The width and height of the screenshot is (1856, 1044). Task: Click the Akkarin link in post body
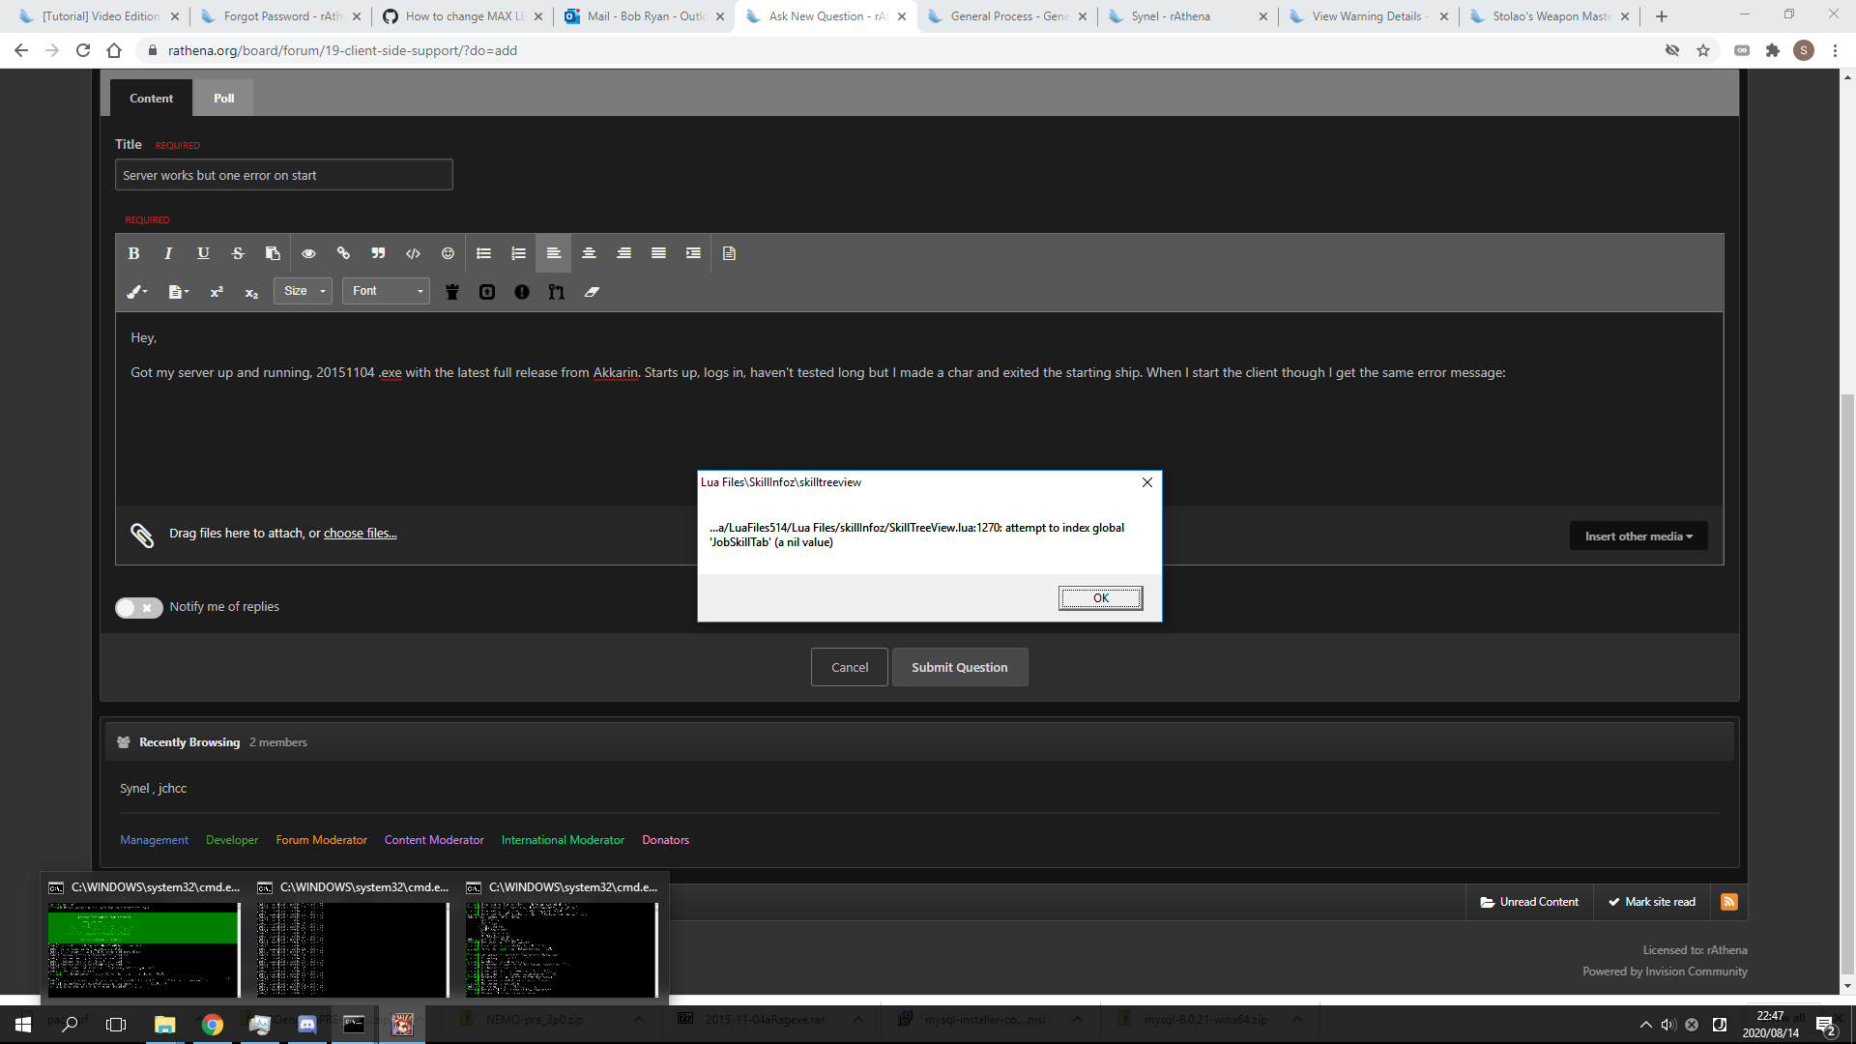point(617,372)
